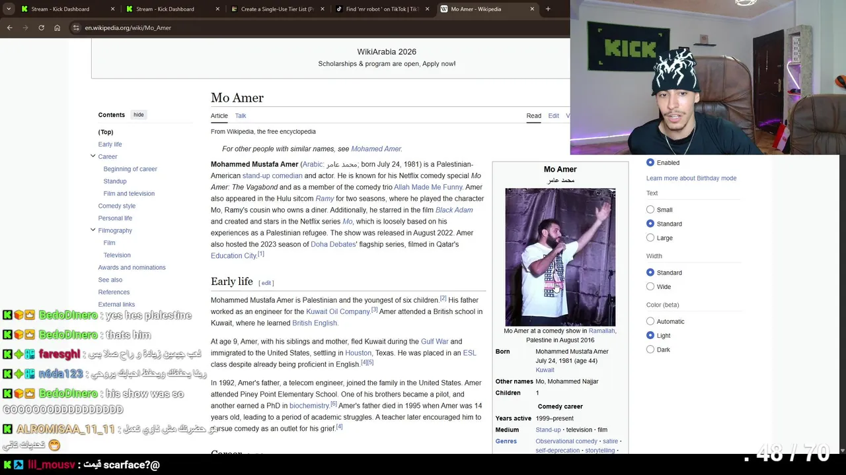Collapse the Career section in Contents

(x=93, y=156)
